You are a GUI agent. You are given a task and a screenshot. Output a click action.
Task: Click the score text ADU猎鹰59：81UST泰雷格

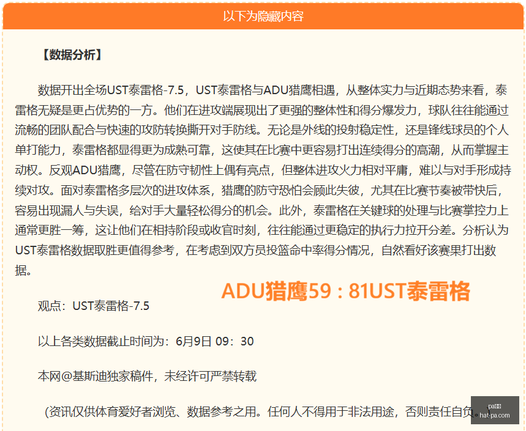point(345,290)
